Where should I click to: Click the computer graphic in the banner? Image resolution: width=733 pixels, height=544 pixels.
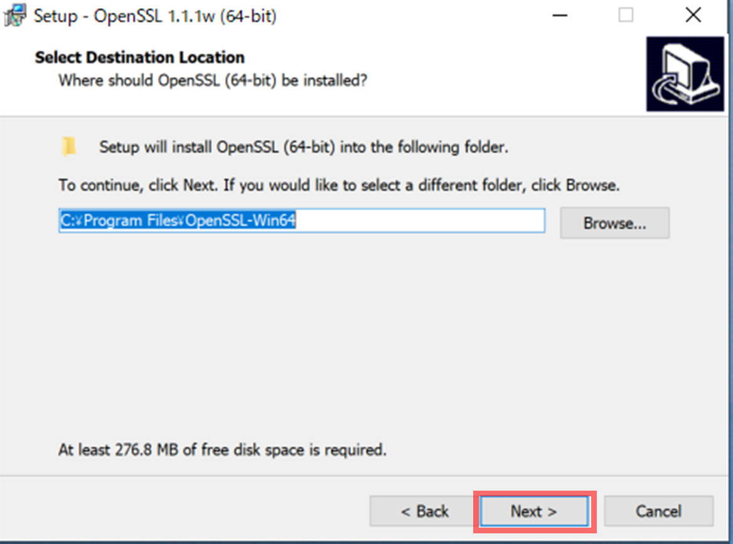pos(685,72)
